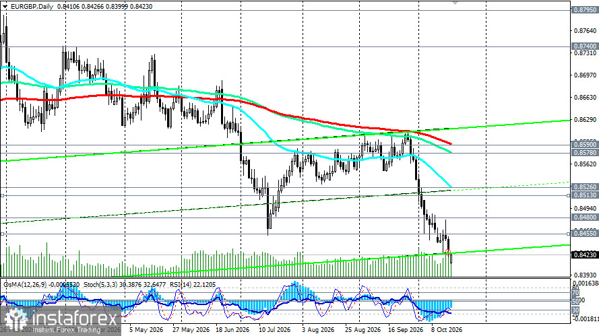Click the 0.87310 price scale value

585,53
